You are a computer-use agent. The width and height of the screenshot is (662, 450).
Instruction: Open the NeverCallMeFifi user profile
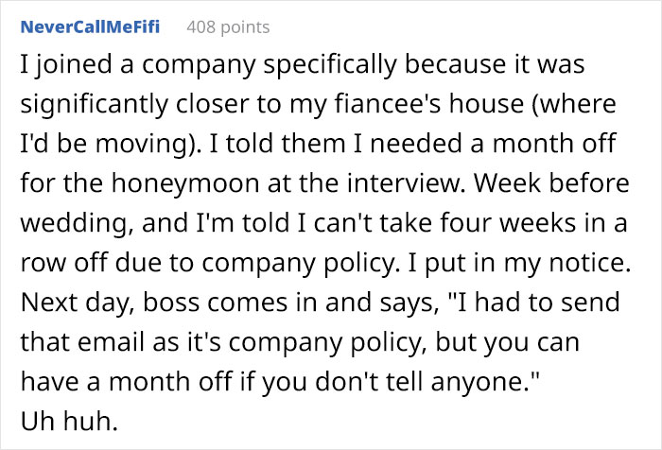[89, 26]
